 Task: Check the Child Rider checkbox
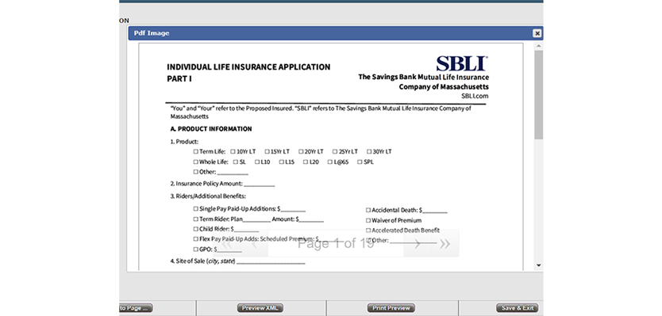click(x=195, y=229)
